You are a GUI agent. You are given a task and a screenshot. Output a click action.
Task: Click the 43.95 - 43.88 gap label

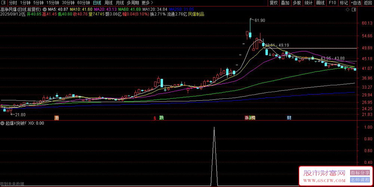click(332, 58)
